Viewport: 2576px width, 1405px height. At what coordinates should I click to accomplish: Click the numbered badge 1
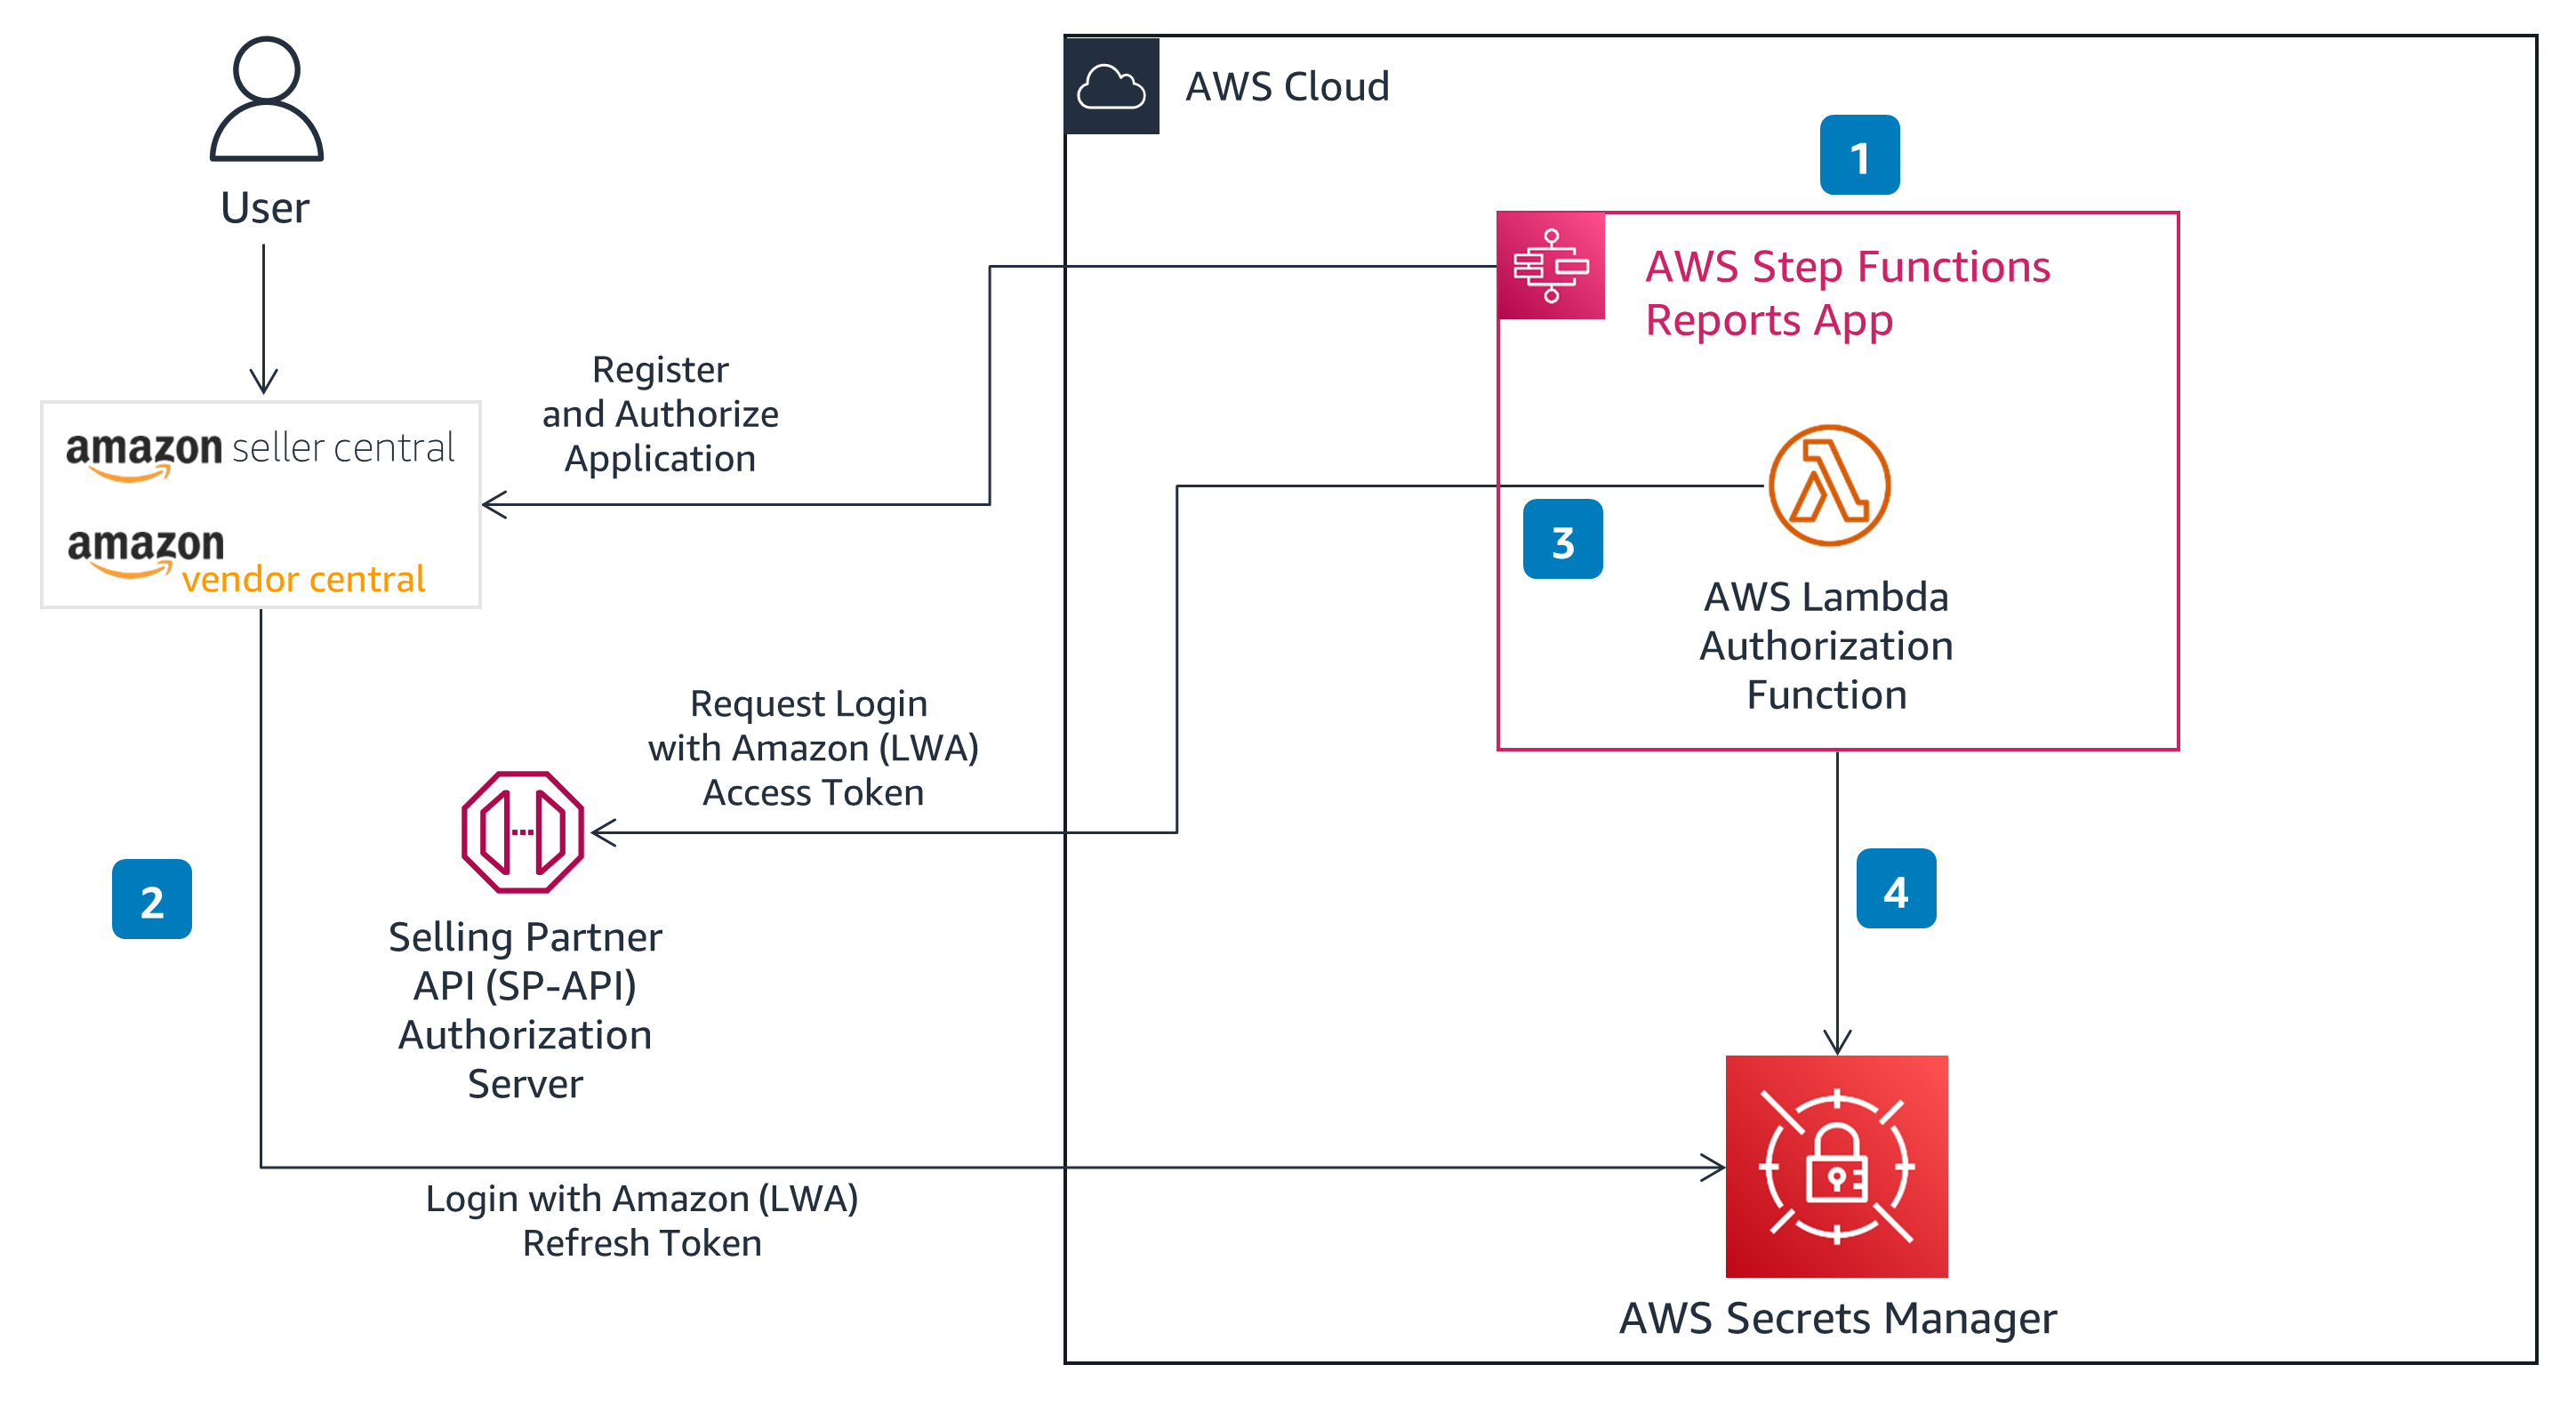pos(1862,157)
